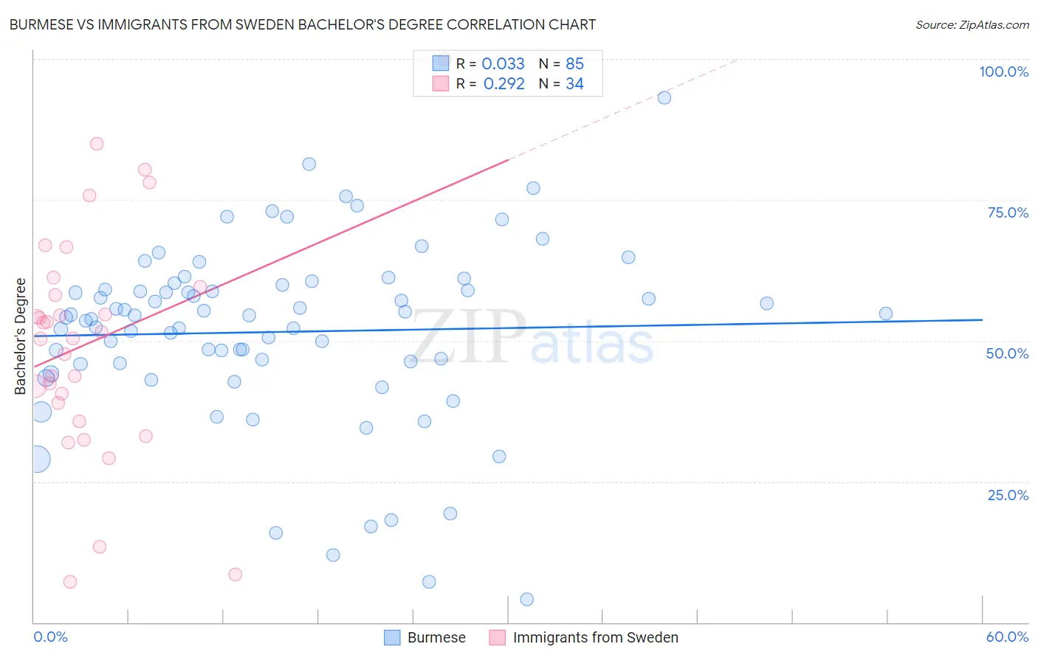This screenshot has width=1038, height=658.
Task: Click the 25.0% y-axis label
Action: coord(1008,495)
